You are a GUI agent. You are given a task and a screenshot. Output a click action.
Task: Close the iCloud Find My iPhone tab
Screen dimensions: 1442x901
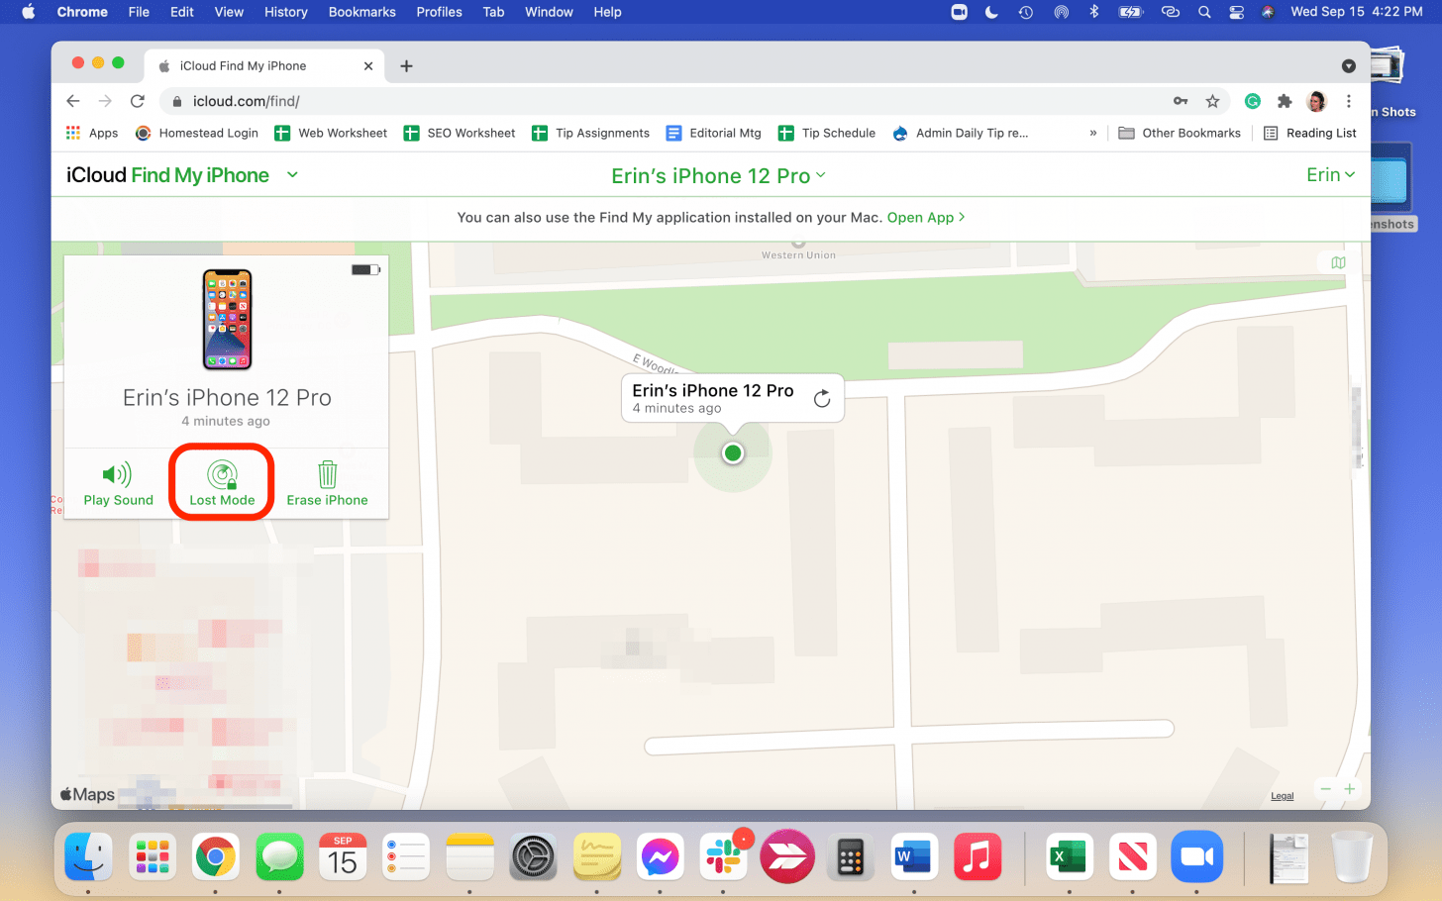click(368, 66)
